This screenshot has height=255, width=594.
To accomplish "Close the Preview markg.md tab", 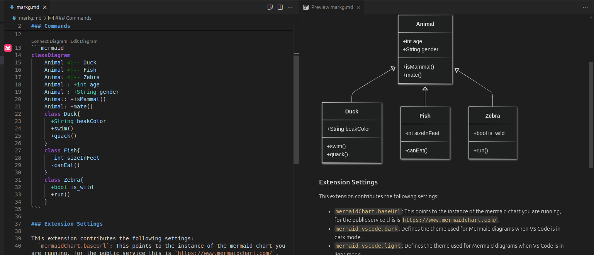I will click(358, 7).
